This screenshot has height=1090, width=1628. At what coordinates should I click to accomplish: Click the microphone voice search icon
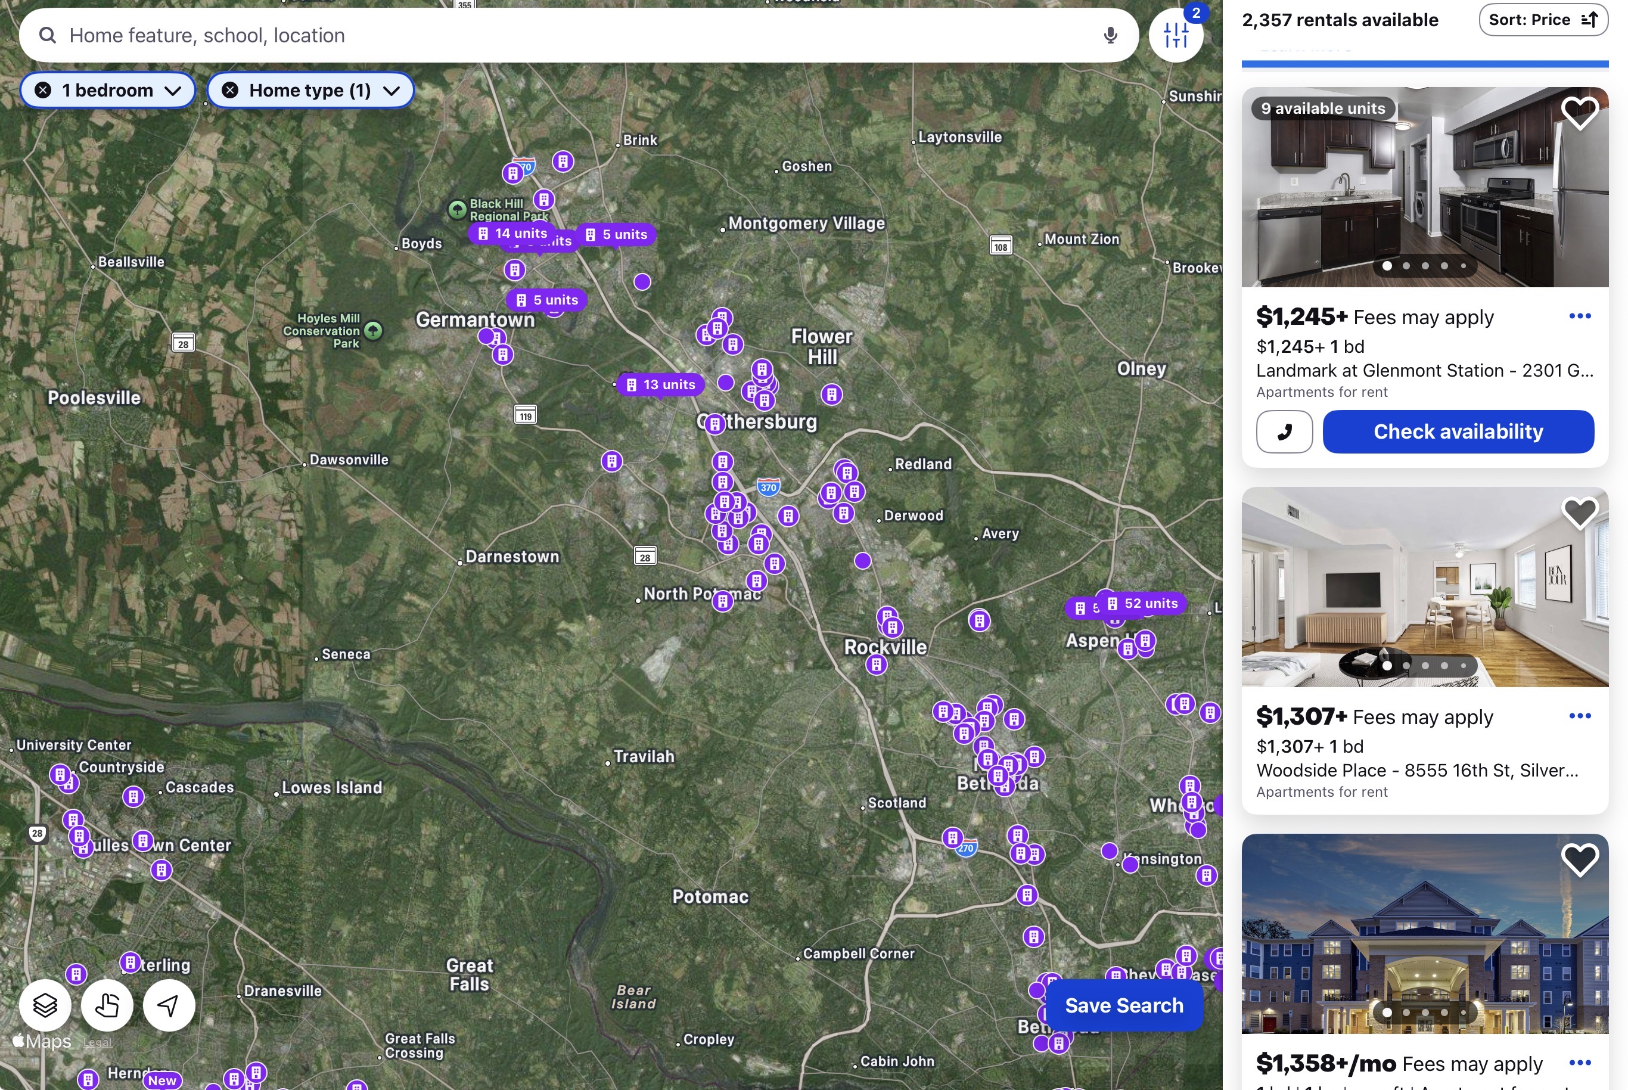click(1110, 35)
